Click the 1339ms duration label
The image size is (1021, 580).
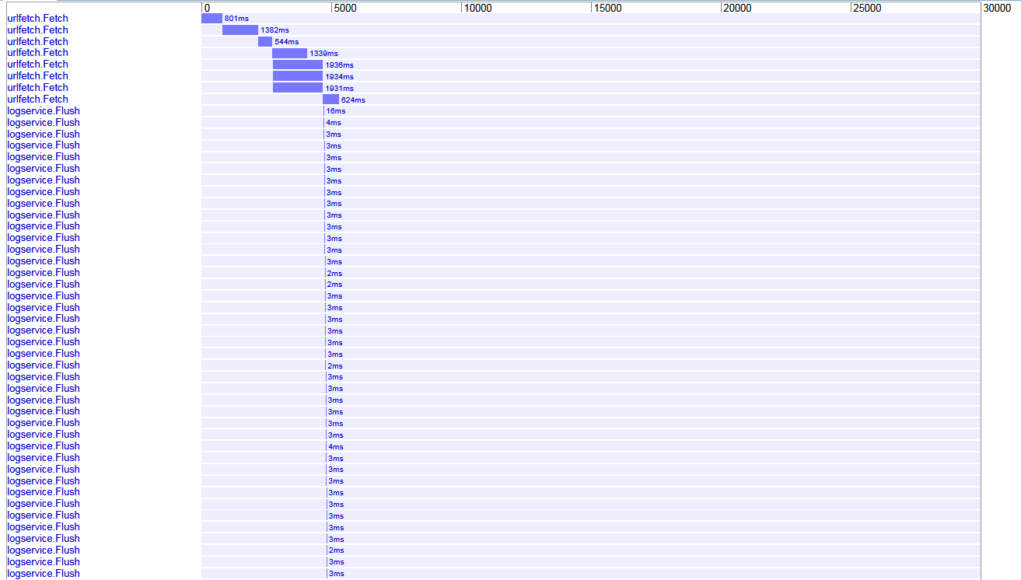tap(323, 54)
